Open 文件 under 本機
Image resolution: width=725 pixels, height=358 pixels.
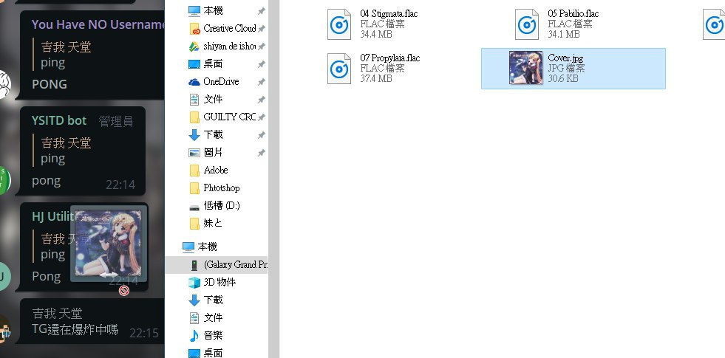[x=213, y=318]
